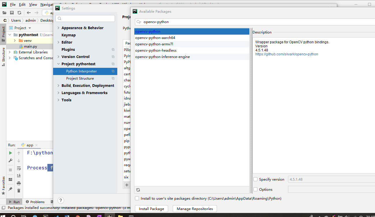
Task: Open the Project view dropdown arrow
Action: (x=29, y=28)
